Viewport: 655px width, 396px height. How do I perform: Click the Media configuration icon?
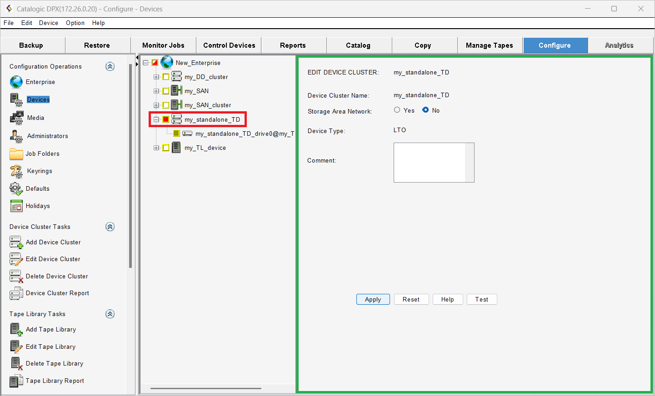[x=17, y=118]
